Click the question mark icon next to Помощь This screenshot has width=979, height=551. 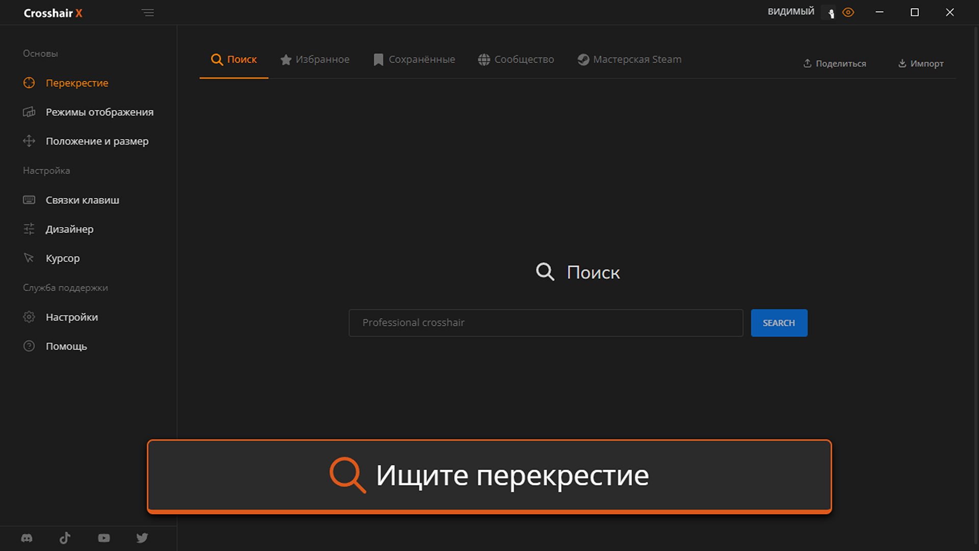tap(29, 346)
